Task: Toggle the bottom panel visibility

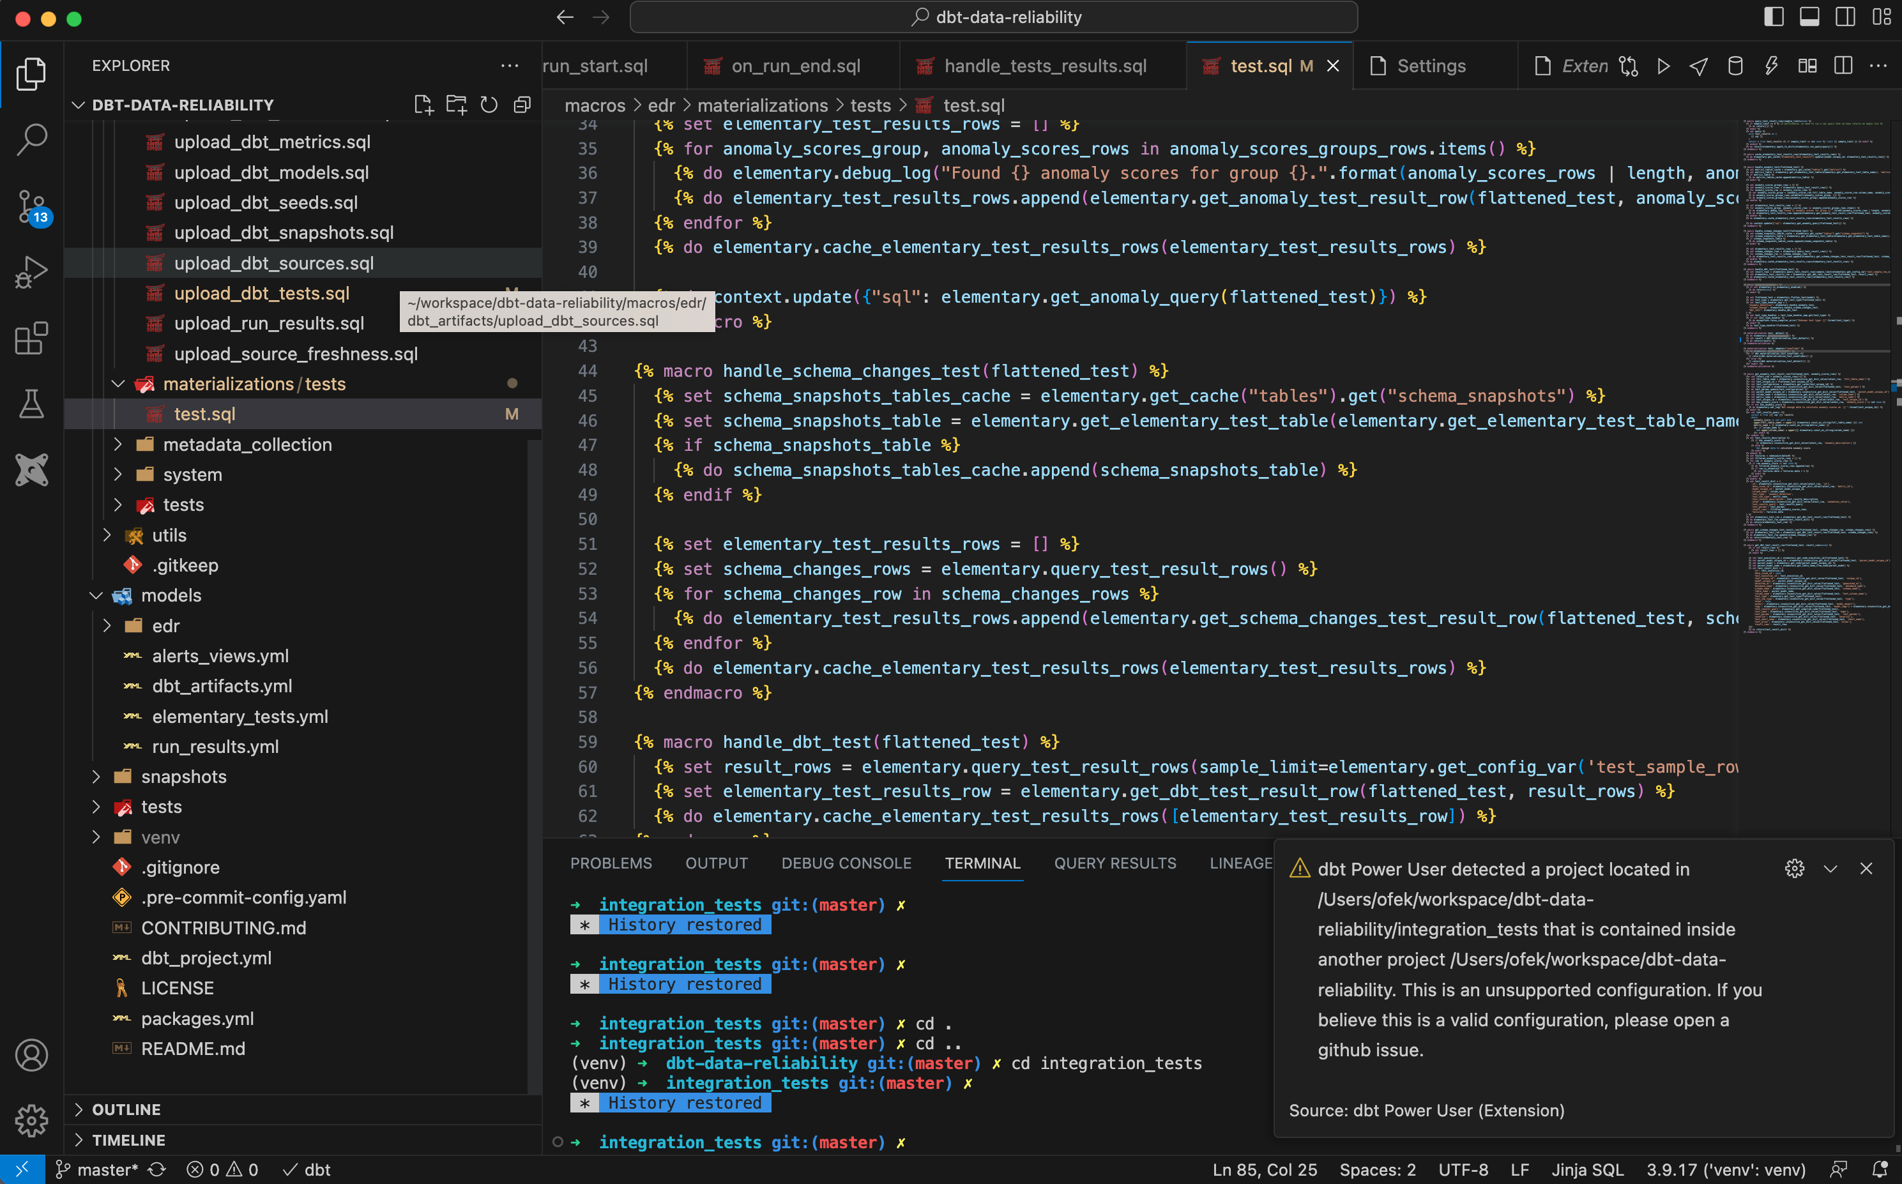Action: [1809, 17]
